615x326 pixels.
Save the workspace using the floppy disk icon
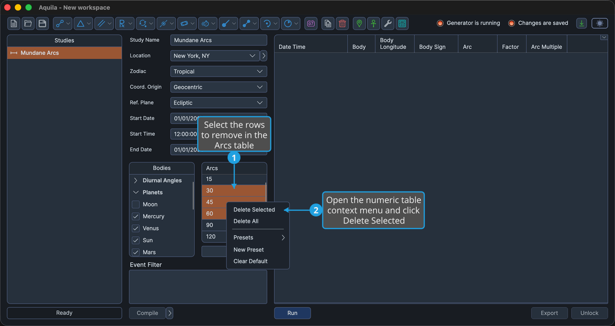tap(42, 23)
